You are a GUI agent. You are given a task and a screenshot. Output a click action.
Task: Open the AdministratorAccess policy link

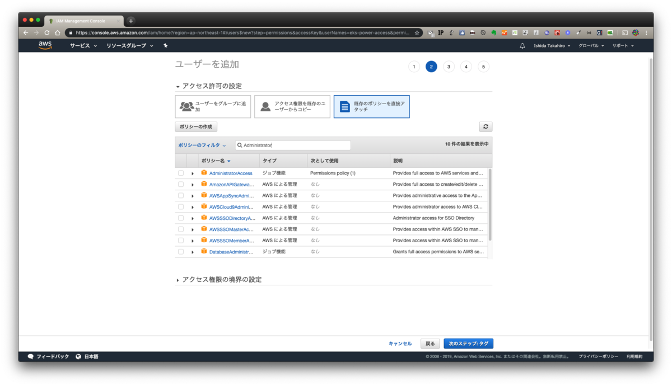click(x=231, y=173)
